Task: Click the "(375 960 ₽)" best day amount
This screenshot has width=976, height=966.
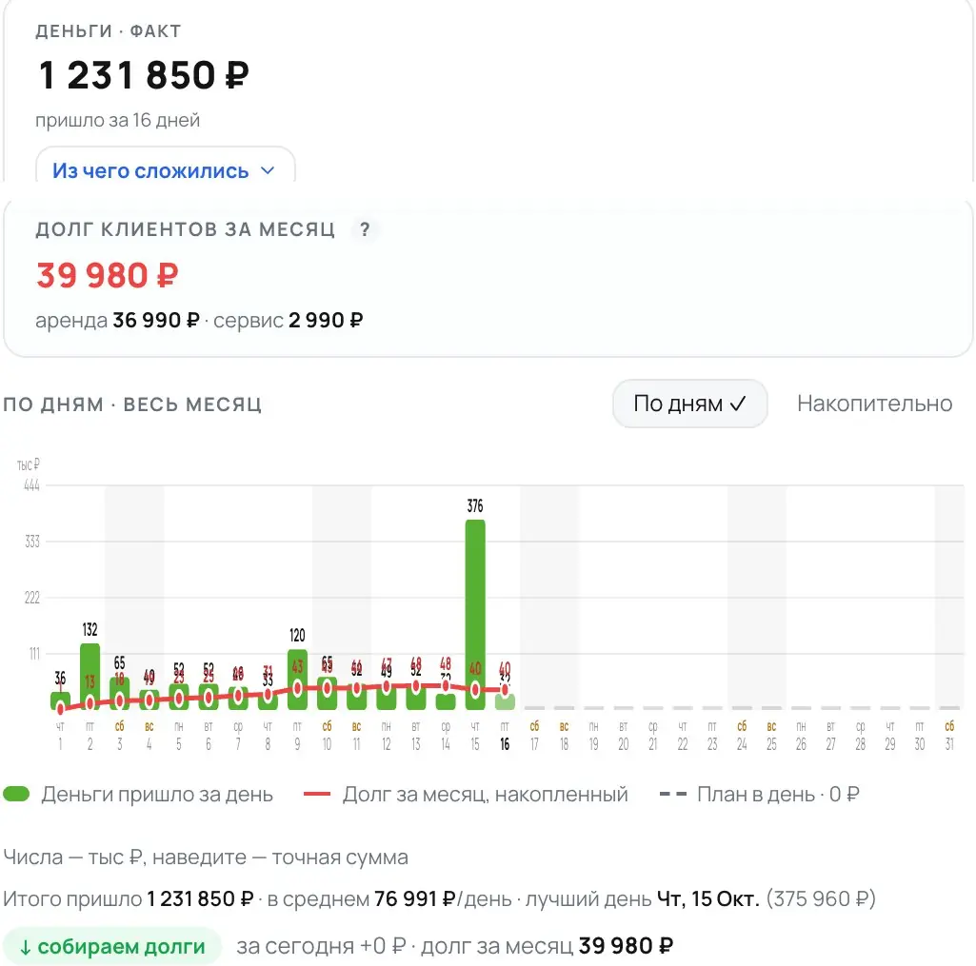Action: (x=821, y=898)
